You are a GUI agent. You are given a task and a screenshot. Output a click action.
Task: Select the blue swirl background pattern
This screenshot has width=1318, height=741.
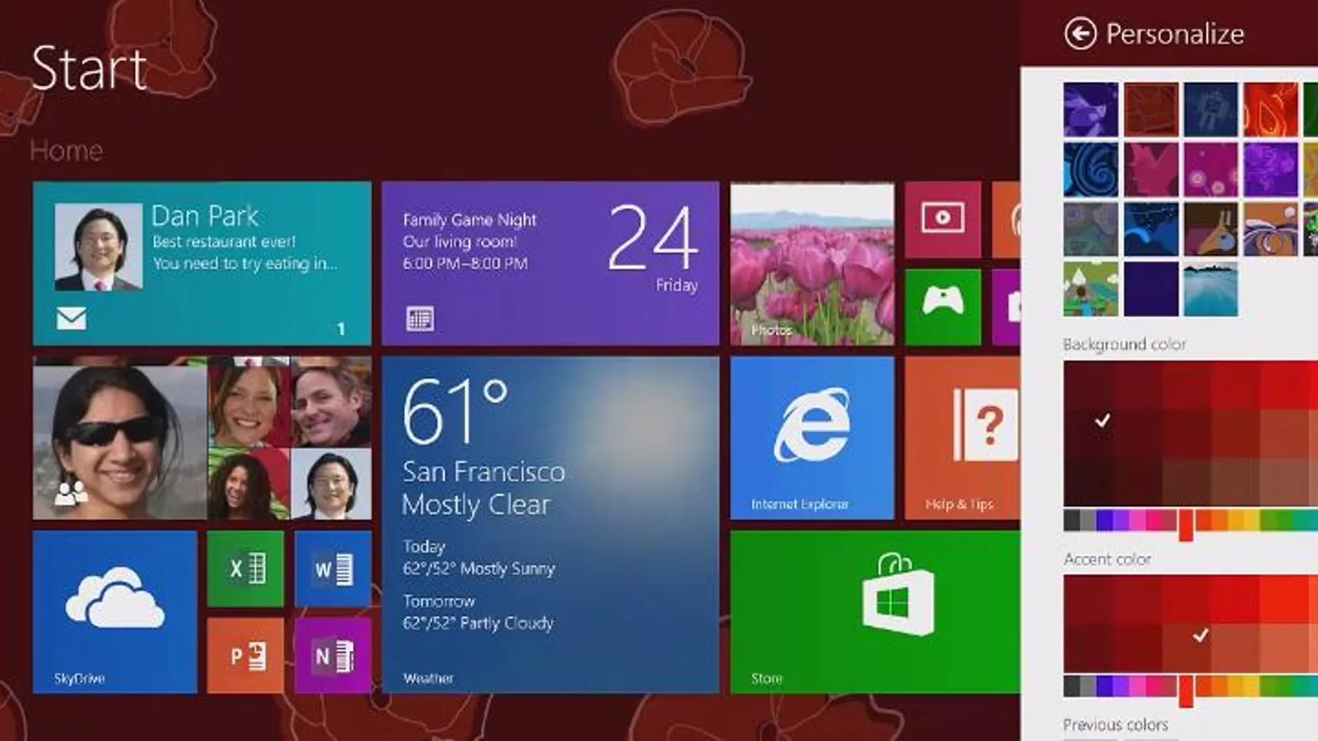pyautogui.click(x=1090, y=170)
